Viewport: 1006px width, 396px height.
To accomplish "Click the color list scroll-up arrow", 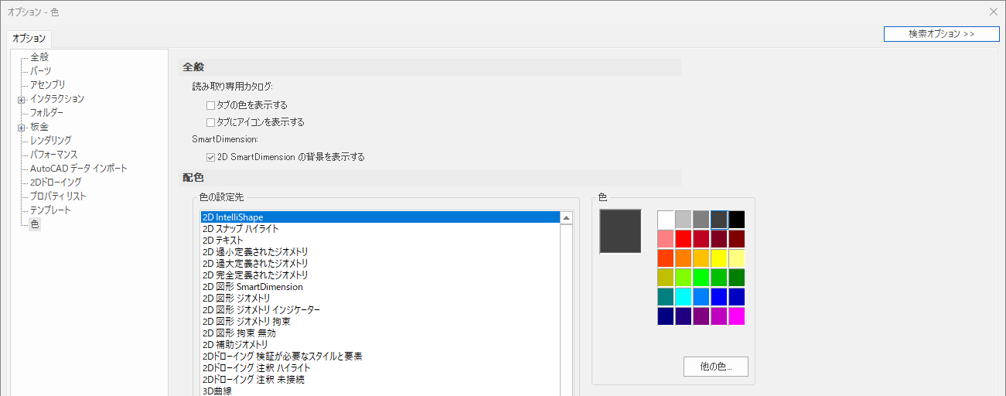I will [567, 218].
